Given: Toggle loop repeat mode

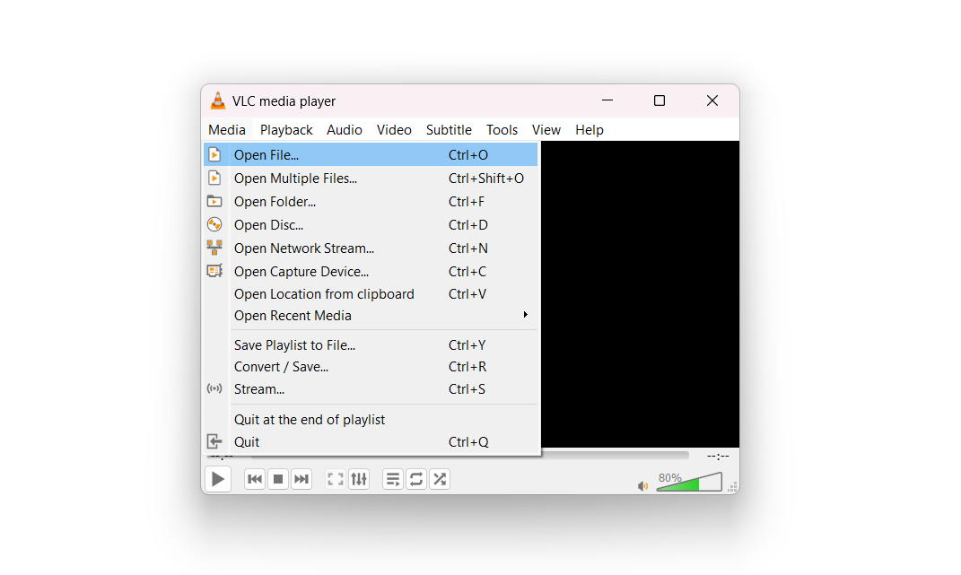Looking at the screenshot, I should tap(416, 479).
